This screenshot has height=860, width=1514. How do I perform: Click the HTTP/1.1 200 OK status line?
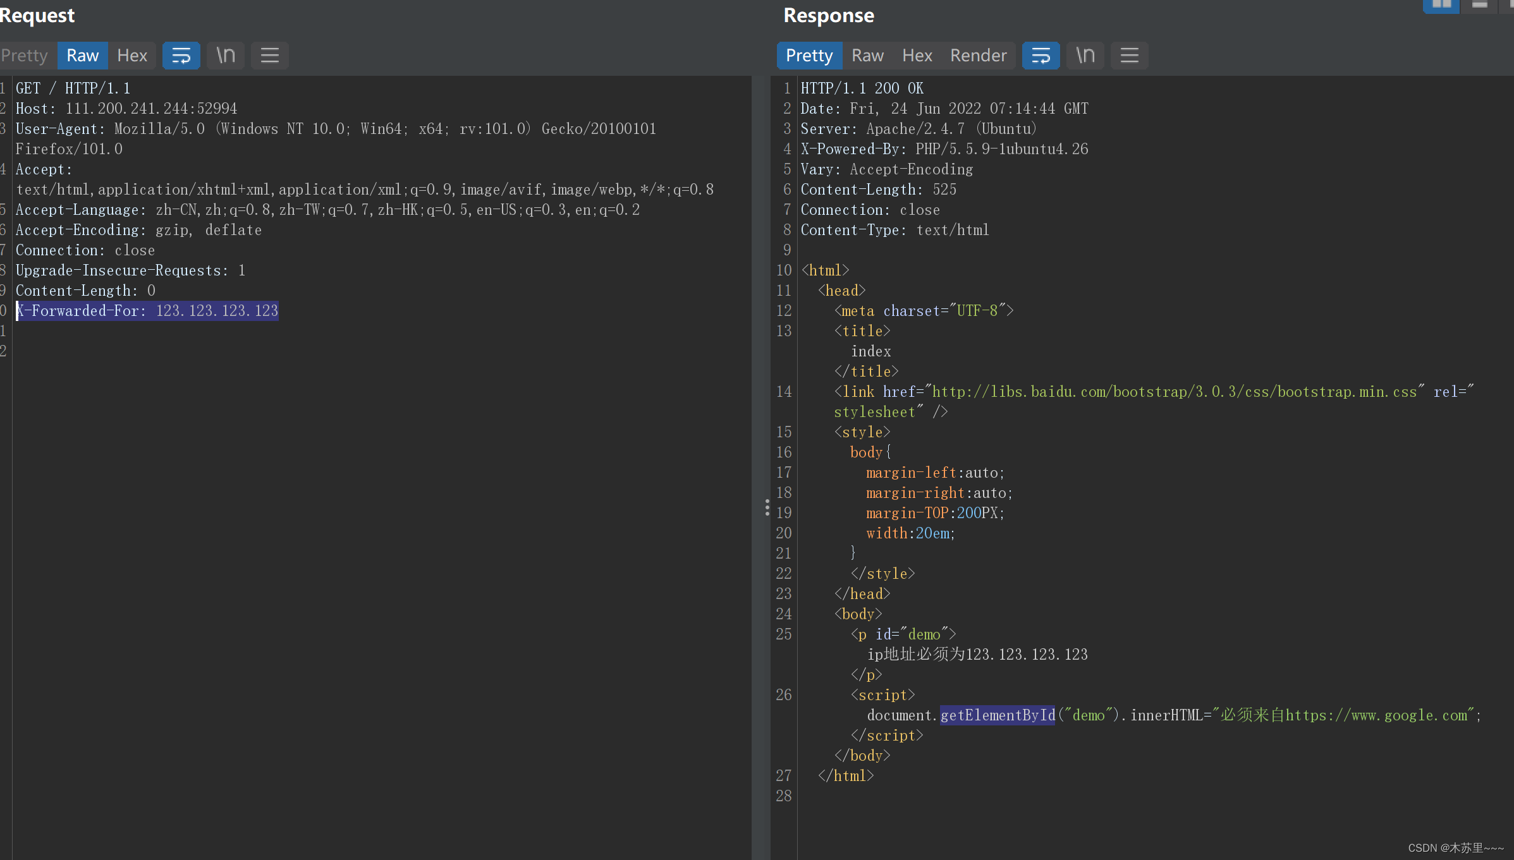862,88
